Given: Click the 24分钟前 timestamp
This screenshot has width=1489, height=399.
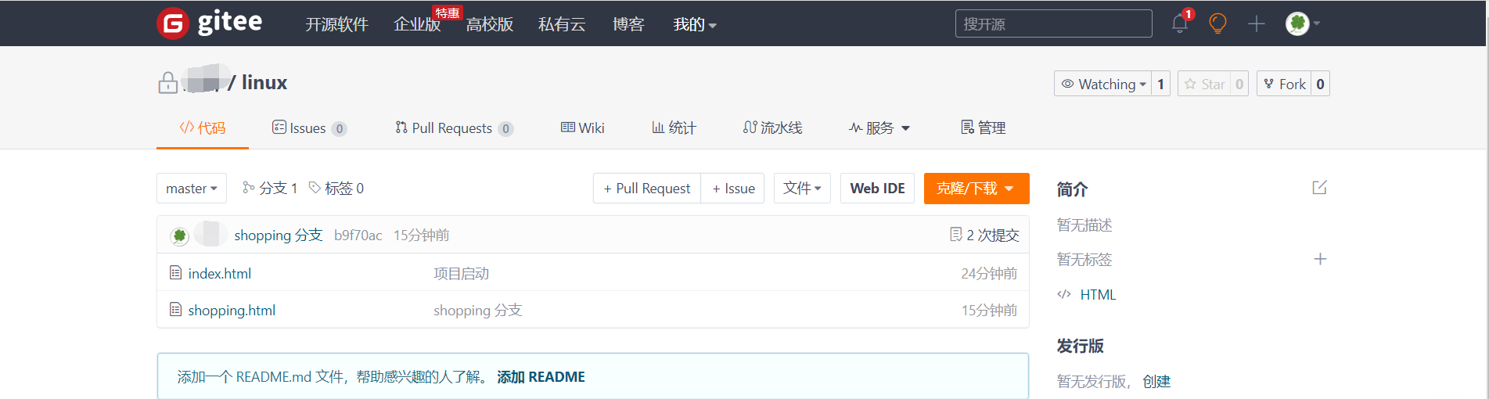Looking at the screenshot, I should [989, 273].
